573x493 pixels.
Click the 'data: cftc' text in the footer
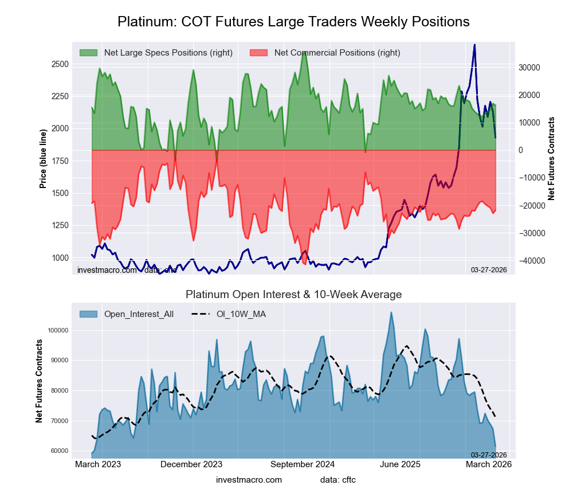point(338,479)
